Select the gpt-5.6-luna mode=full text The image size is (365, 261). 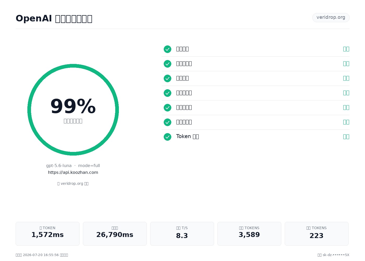(73, 166)
